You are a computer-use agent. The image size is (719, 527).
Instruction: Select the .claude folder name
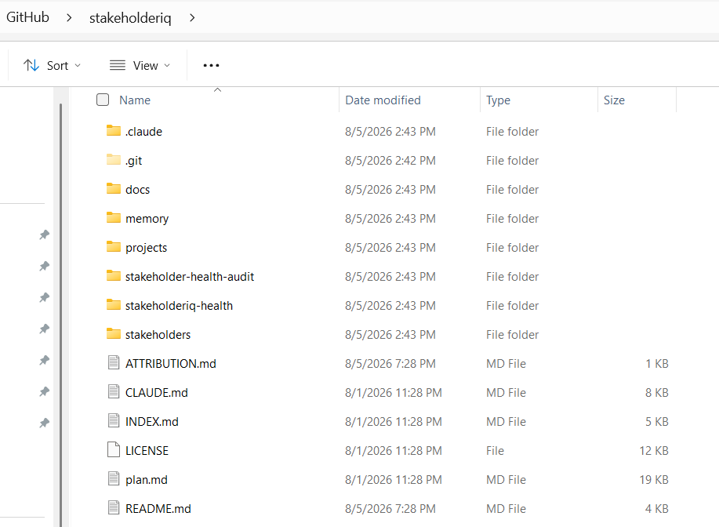click(x=143, y=132)
